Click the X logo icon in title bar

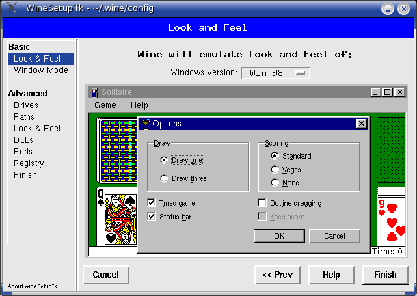pos(12,8)
